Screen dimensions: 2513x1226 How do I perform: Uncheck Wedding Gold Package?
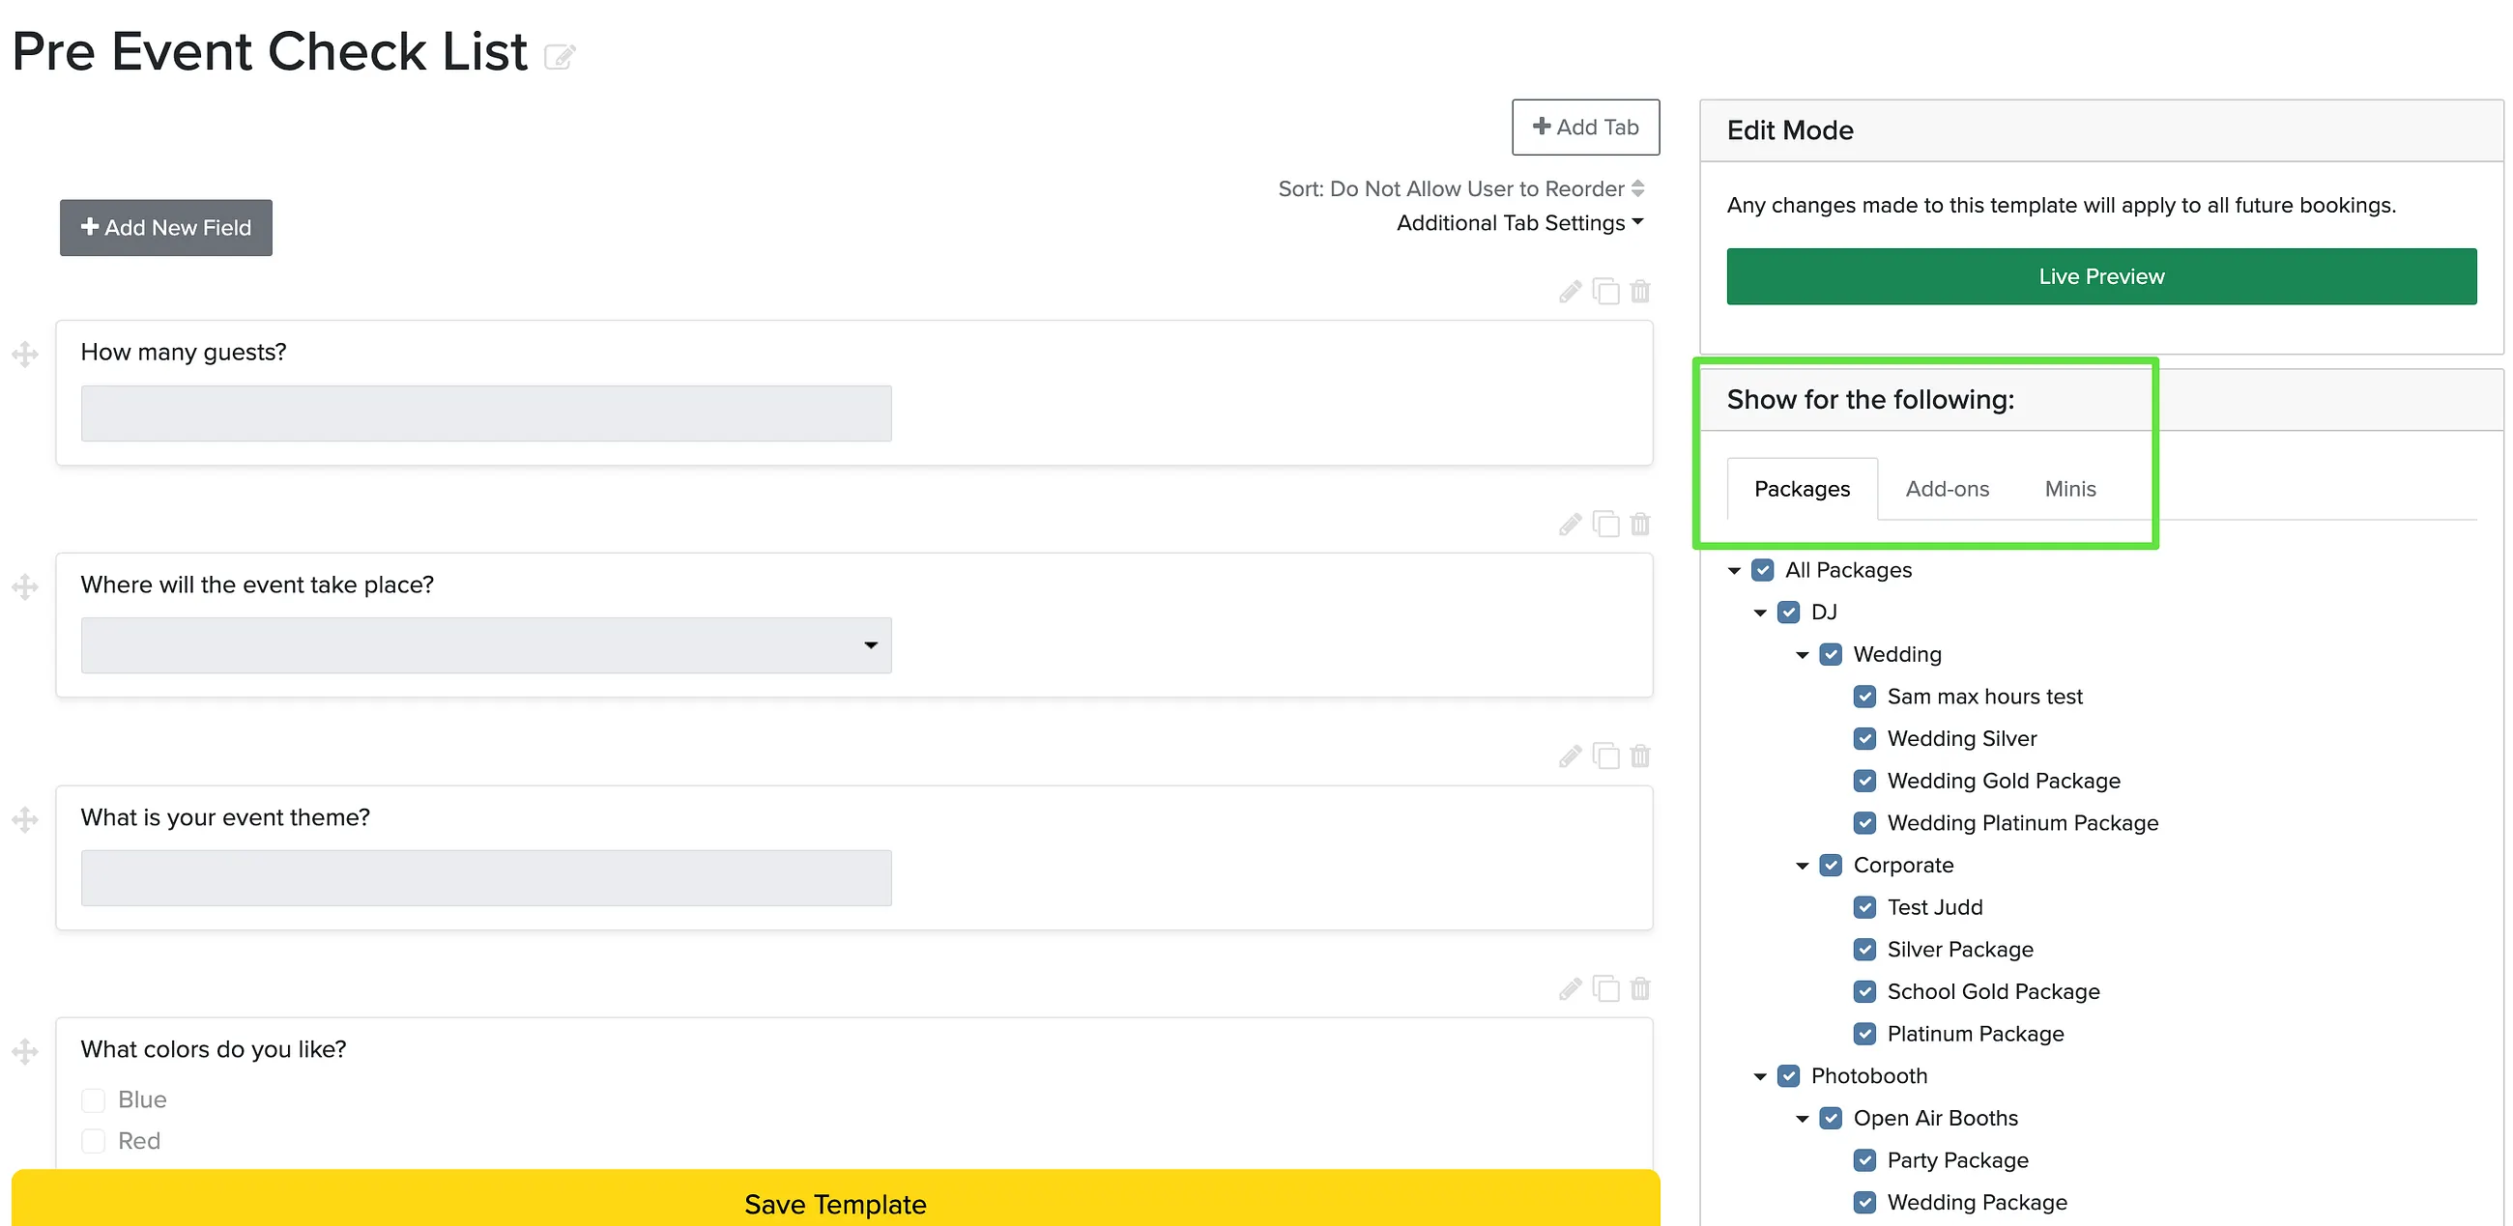coord(1865,782)
